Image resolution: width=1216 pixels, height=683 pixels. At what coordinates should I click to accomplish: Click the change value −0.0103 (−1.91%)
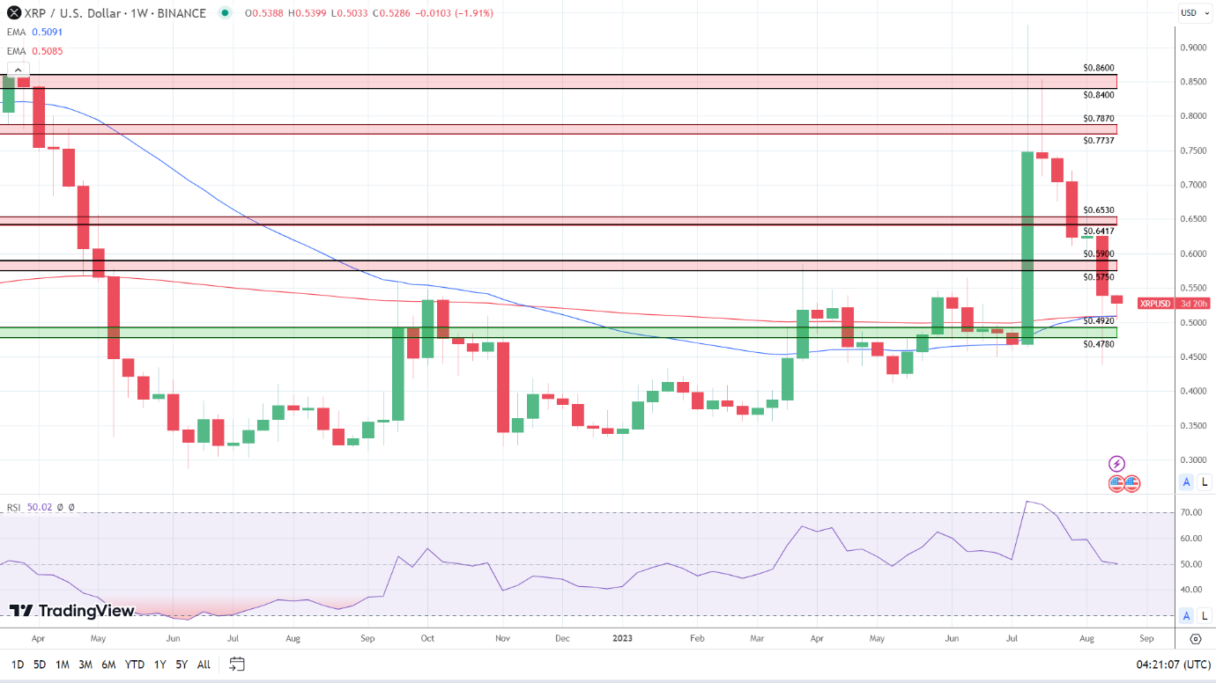453,13
